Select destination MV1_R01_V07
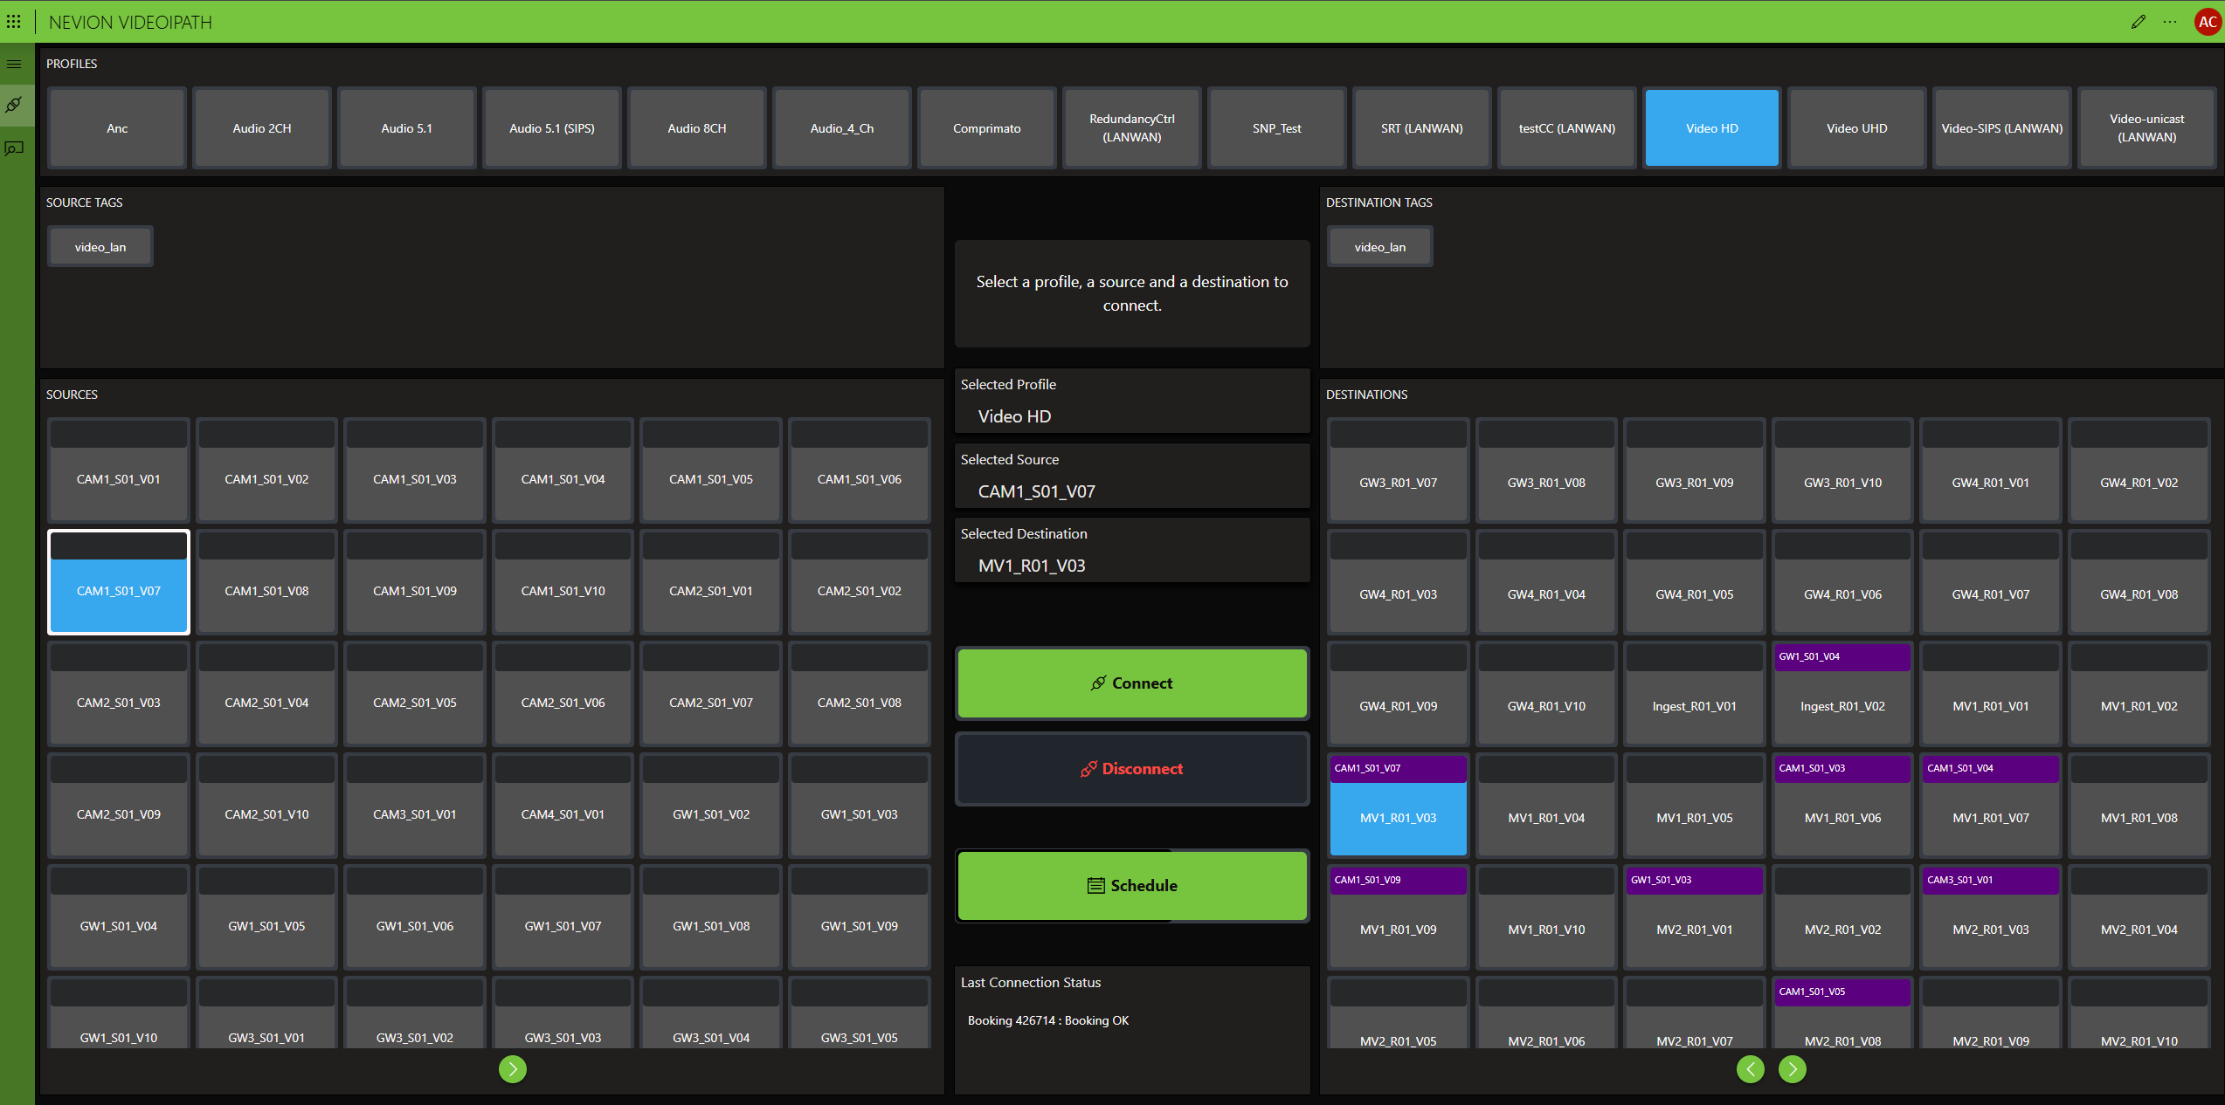Viewport: 2225px width, 1105px height. click(1991, 805)
